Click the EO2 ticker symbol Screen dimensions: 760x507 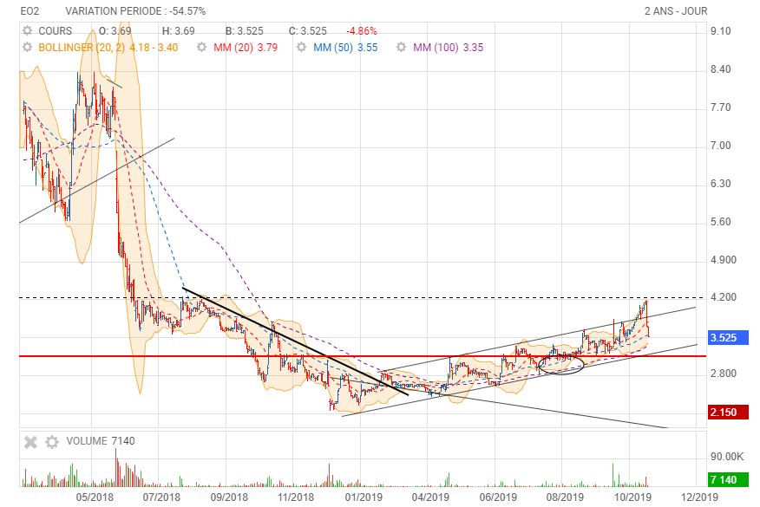29,11
